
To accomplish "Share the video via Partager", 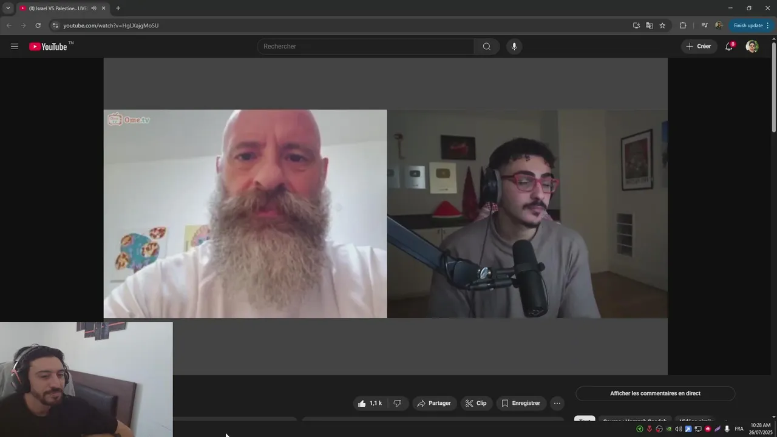I will [x=435, y=403].
